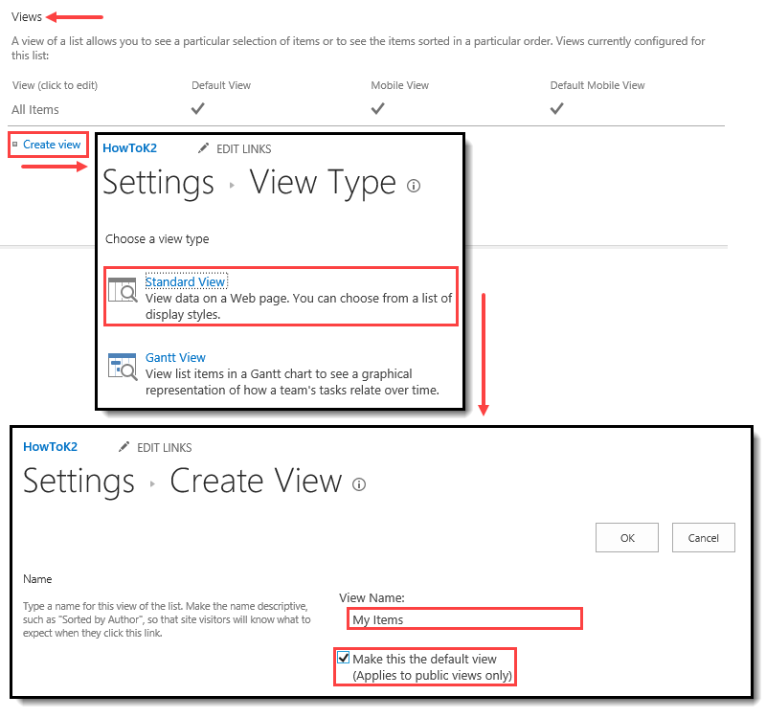Open the Gantt View link
The width and height of the screenshot is (766, 718).
coord(175,357)
